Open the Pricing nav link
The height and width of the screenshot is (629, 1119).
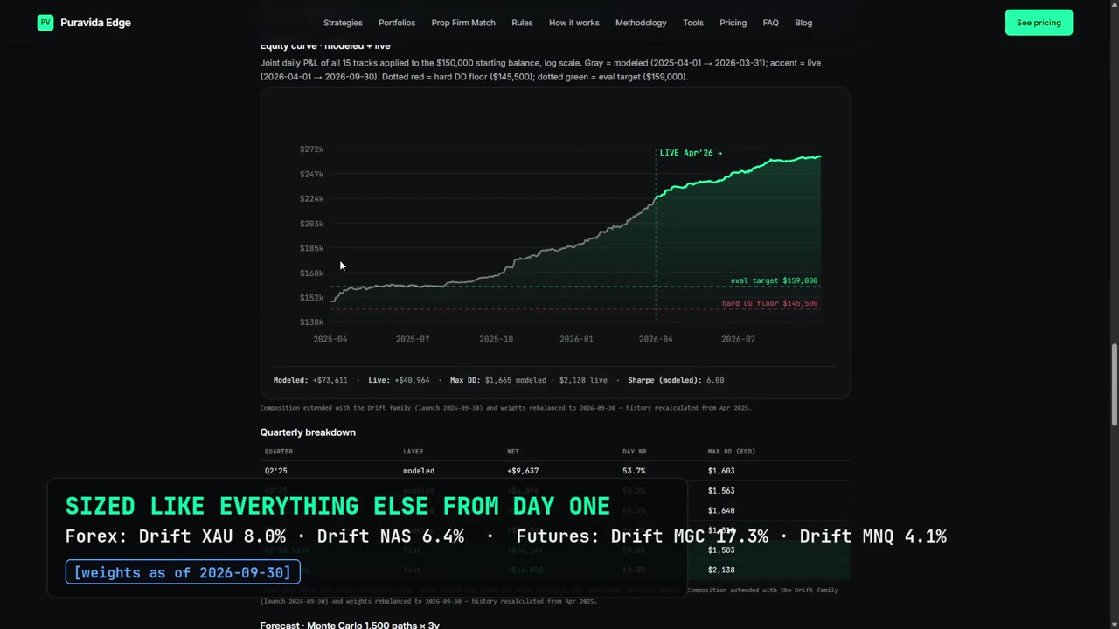pyautogui.click(x=733, y=23)
